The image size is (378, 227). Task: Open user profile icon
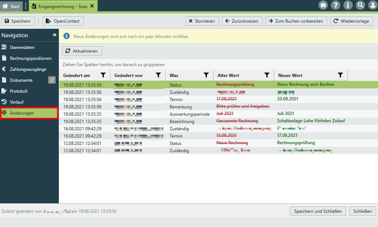[372, 5]
